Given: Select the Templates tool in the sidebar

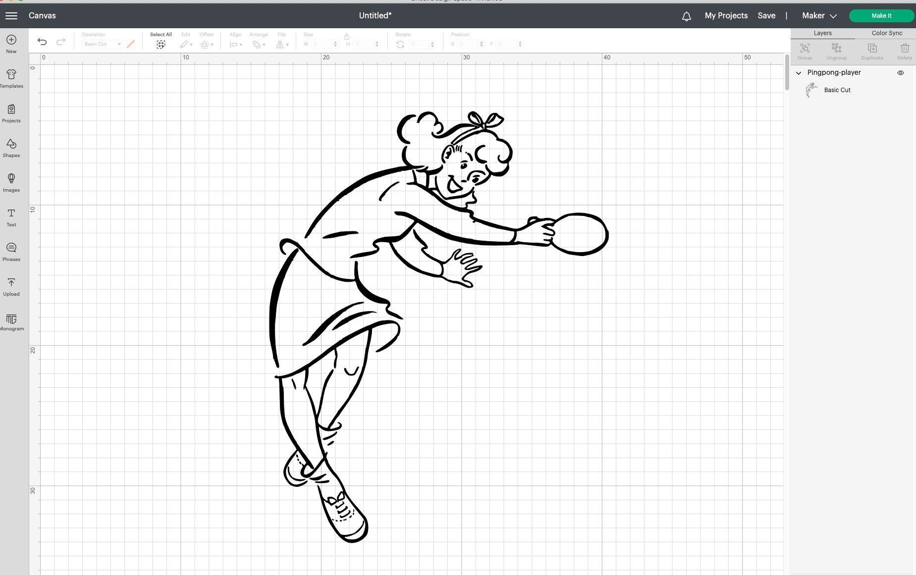Looking at the screenshot, I should pyautogui.click(x=11, y=78).
